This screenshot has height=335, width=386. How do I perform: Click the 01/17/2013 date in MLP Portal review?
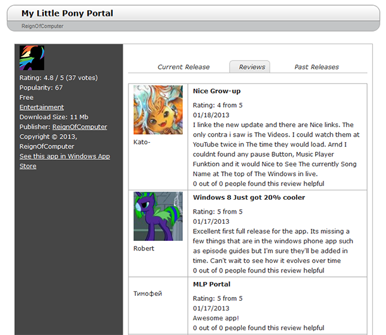(211, 308)
